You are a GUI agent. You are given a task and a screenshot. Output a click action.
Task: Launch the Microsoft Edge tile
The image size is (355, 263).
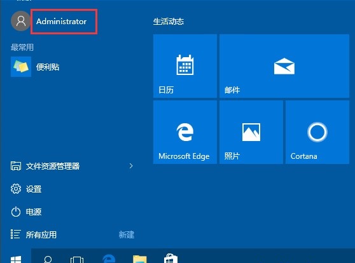[185, 132]
